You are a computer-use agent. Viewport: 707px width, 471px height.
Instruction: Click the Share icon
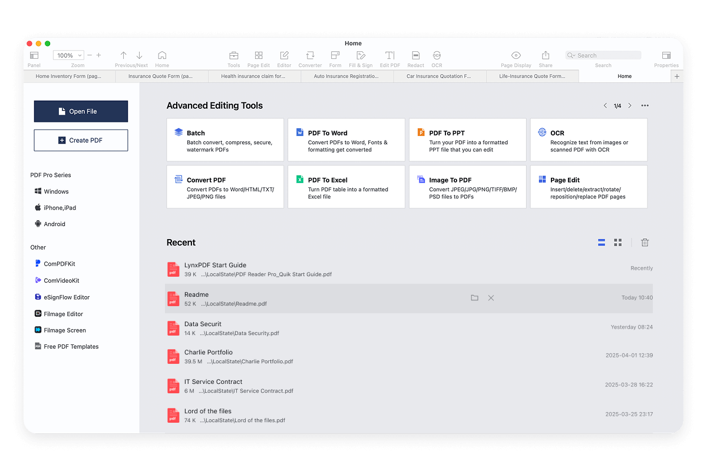546,55
